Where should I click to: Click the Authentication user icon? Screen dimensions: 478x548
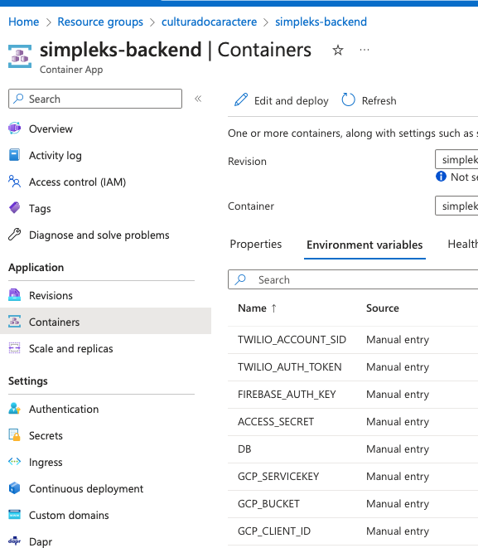pos(14,409)
